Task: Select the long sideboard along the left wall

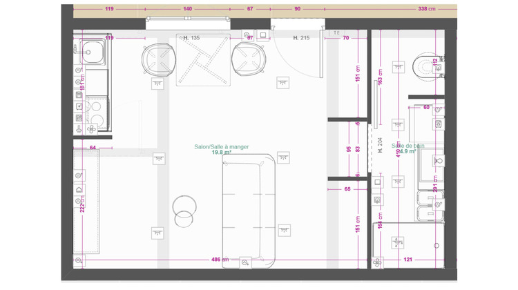Action: tap(86, 202)
